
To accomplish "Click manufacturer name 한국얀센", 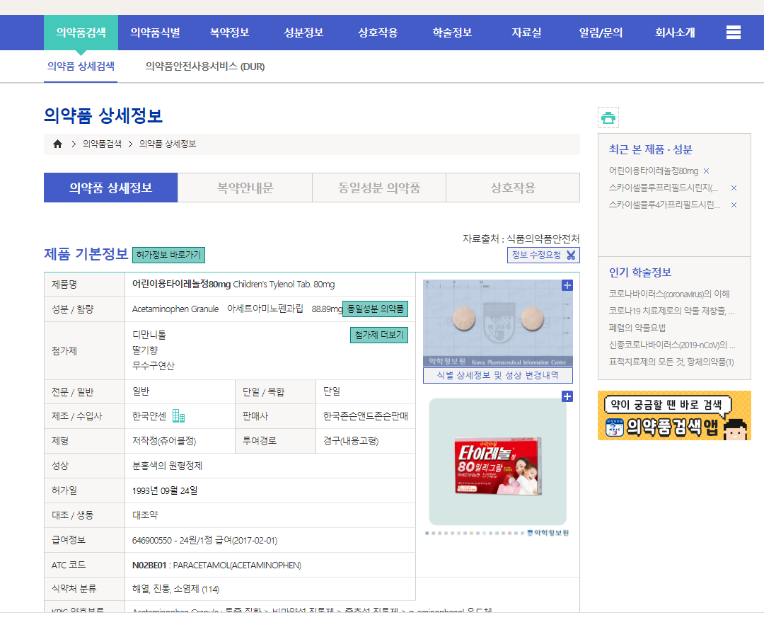I will tap(149, 415).
